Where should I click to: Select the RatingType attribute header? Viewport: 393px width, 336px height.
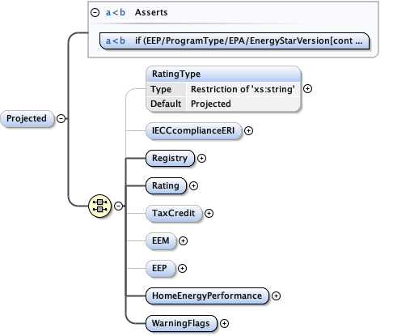click(x=223, y=74)
